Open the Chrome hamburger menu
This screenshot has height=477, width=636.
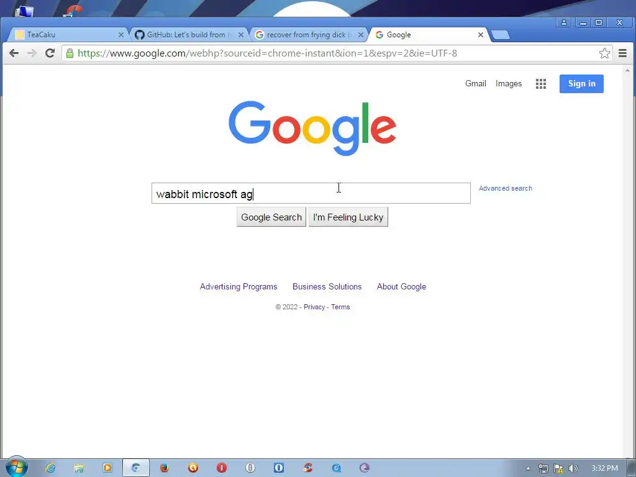622,53
